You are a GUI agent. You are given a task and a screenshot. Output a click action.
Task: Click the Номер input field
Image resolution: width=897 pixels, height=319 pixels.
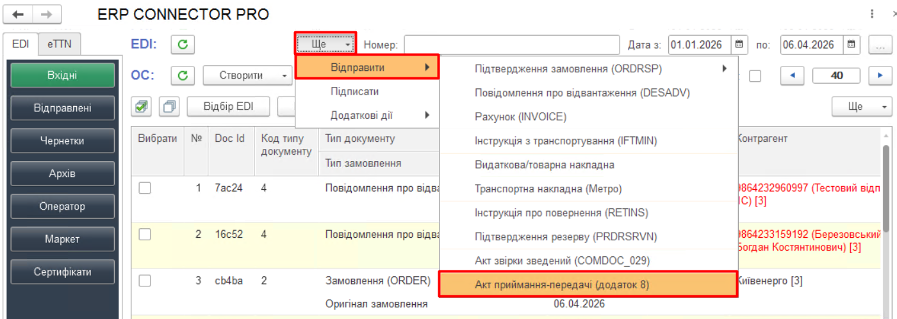[x=511, y=45]
